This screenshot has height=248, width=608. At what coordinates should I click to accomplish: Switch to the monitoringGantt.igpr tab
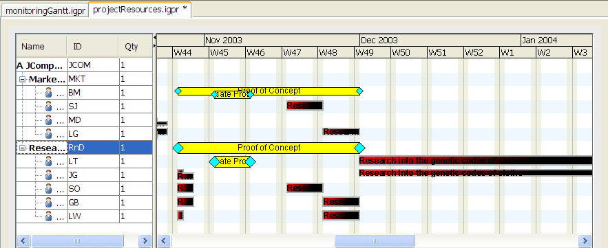[45, 11]
